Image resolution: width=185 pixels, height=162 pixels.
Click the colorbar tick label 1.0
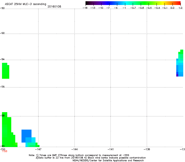click(180, 8)
